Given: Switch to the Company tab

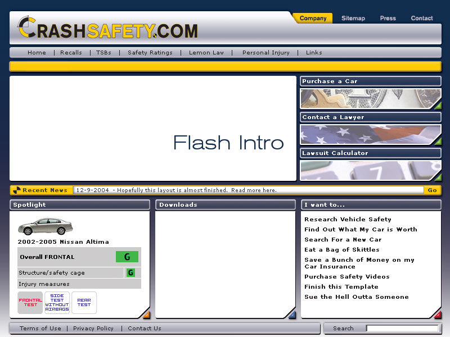Looking at the screenshot, I should pos(313,19).
